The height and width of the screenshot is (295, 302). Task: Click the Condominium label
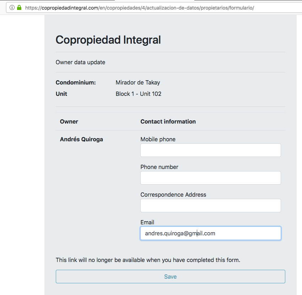[x=76, y=83]
